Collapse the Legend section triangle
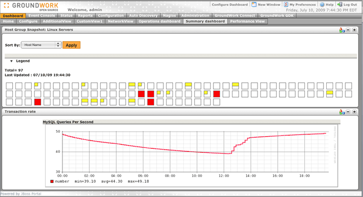Viewport: 363px width, 197px height. point(11,61)
